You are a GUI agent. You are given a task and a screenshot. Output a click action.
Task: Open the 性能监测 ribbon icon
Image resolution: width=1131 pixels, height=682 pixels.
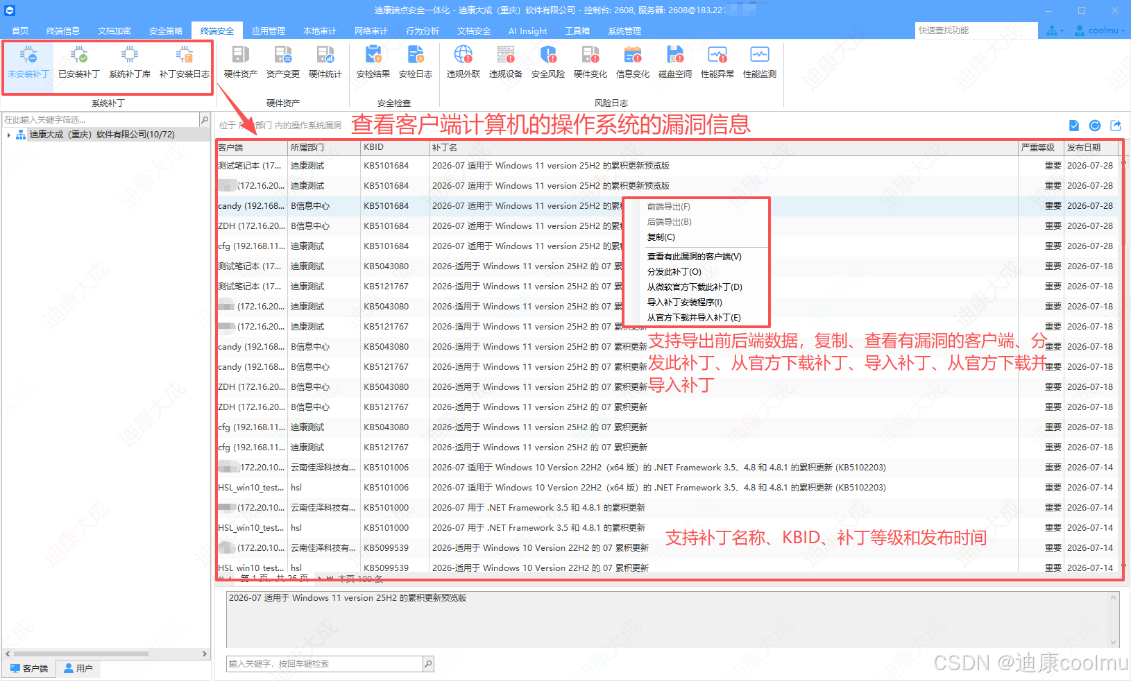tap(760, 62)
